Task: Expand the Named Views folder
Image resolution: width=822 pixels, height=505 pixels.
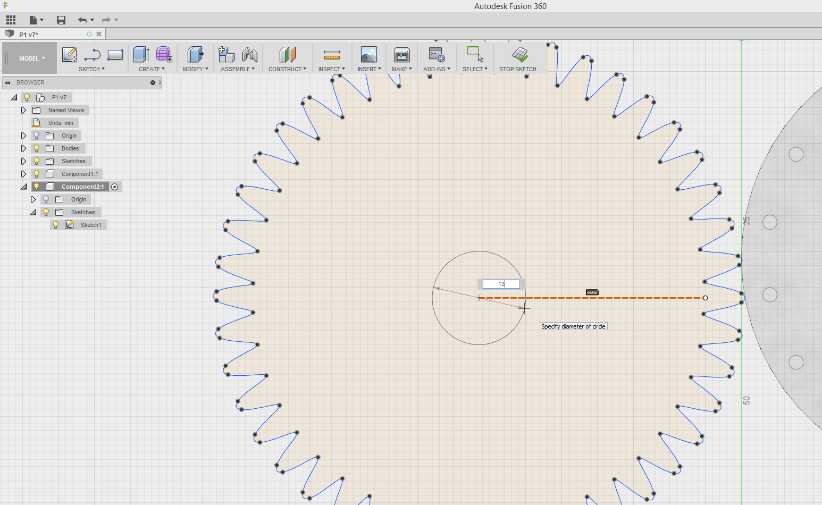Action: [23, 110]
